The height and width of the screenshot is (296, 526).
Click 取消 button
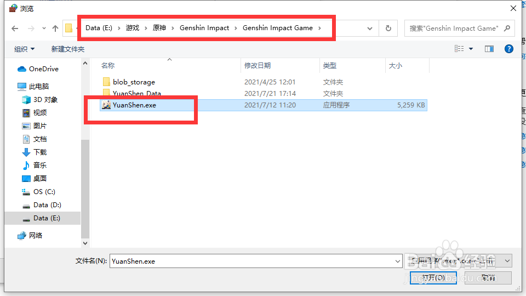488,277
